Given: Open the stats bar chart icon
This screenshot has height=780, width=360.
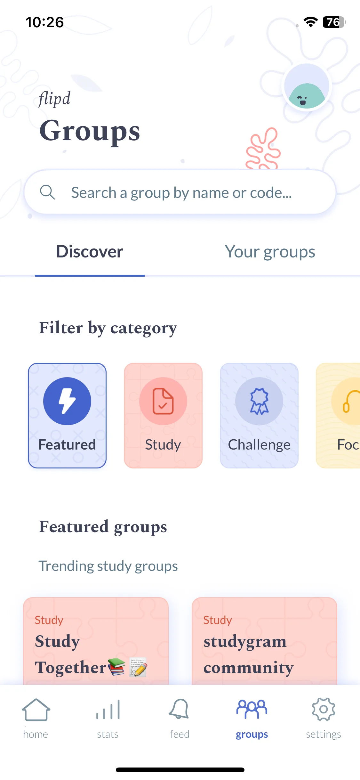Looking at the screenshot, I should point(108,710).
